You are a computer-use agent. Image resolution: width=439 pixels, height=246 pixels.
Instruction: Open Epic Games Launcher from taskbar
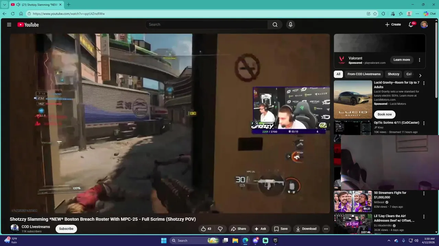point(275,241)
